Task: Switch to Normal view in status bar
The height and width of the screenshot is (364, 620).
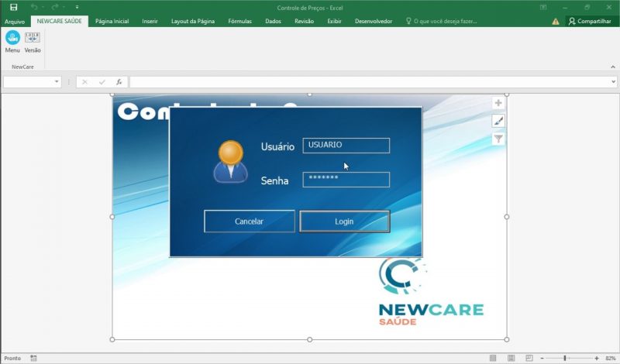Action: point(492,359)
